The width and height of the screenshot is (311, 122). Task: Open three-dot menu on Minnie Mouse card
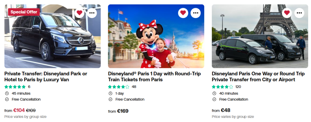(195, 13)
